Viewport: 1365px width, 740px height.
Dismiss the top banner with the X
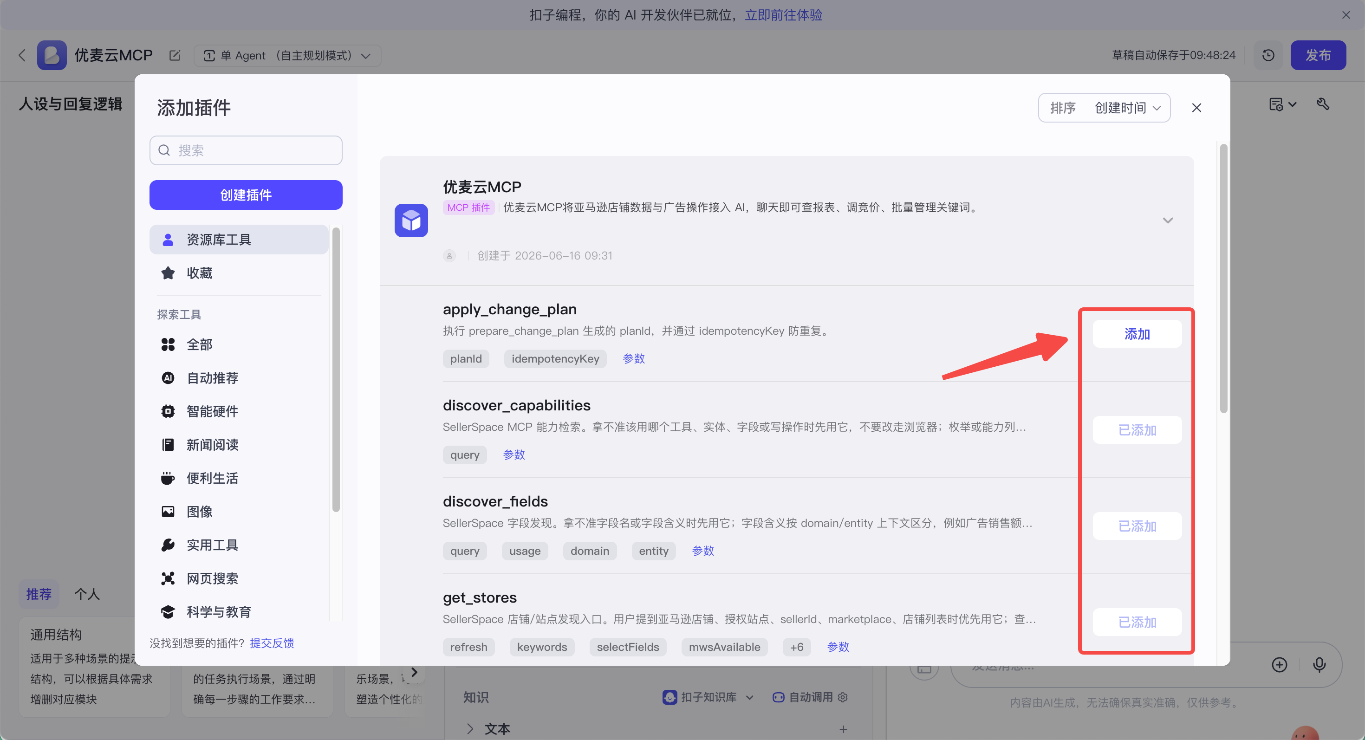click(1346, 15)
